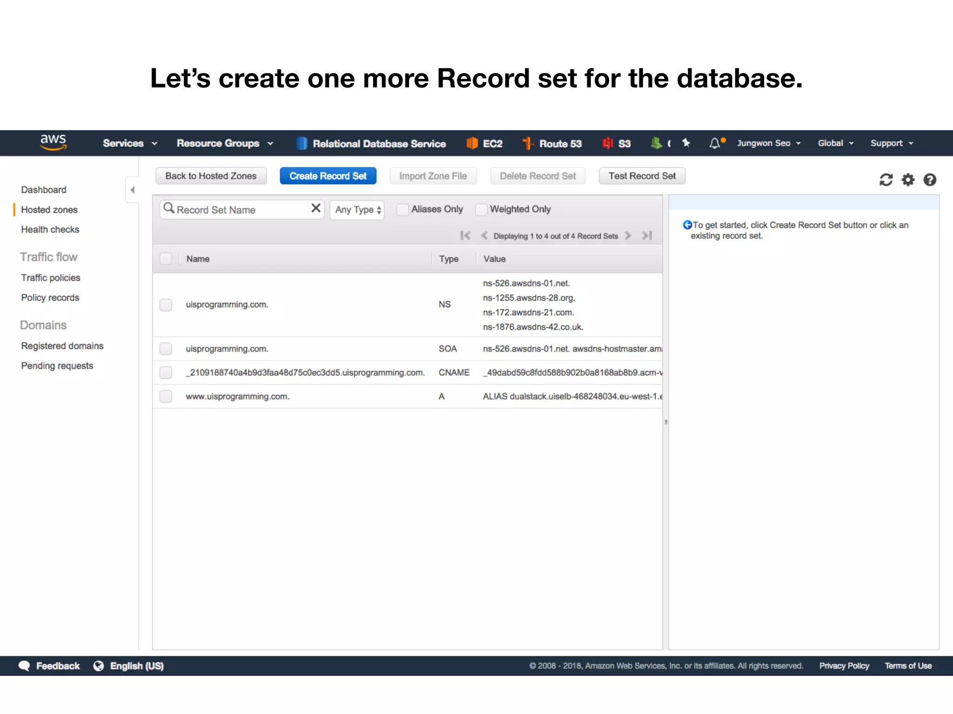Click the SOA type cell
Viewport: 953px width, 714px height.
[448, 349]
